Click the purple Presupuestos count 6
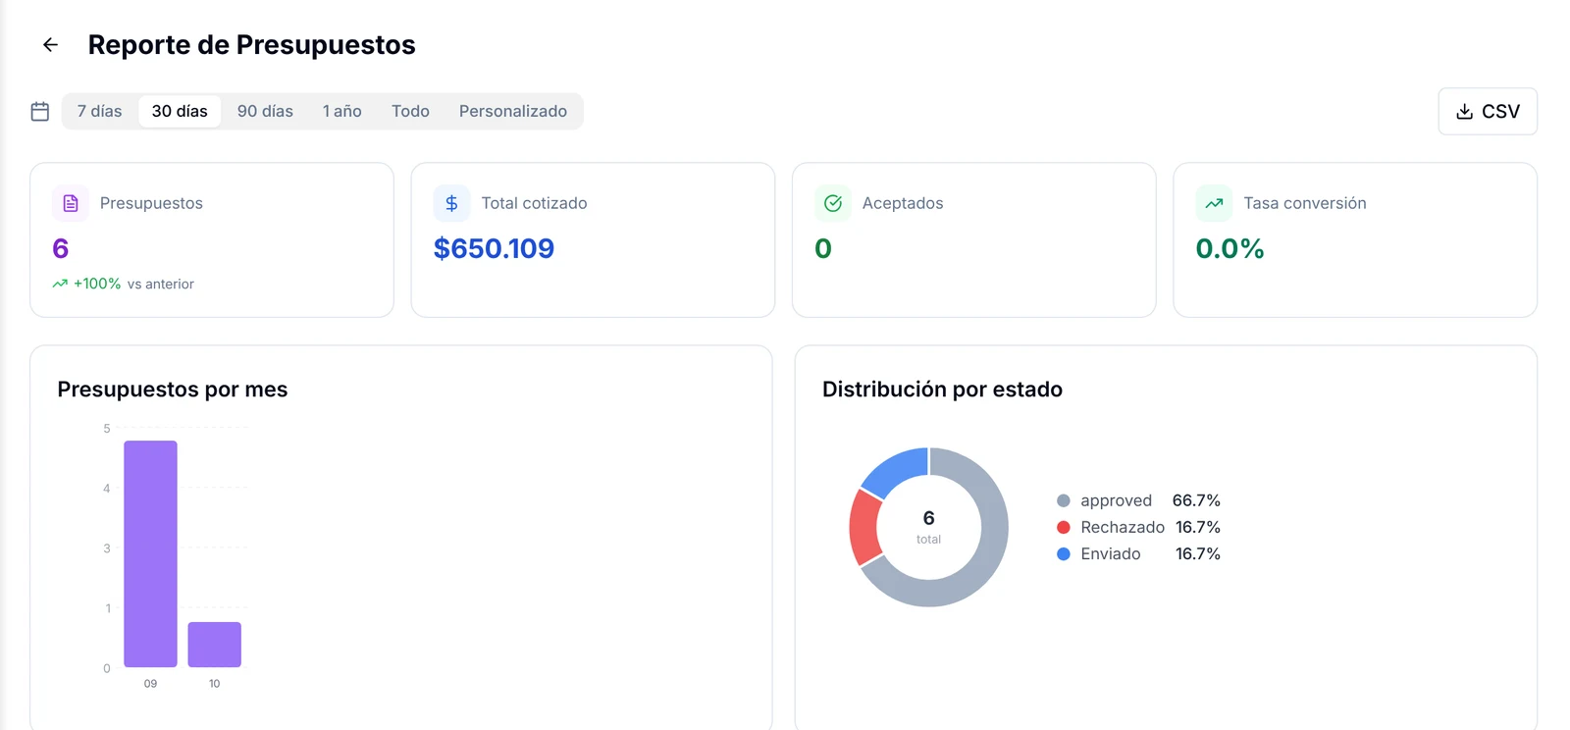The image size is (1570, 730). 61,248
